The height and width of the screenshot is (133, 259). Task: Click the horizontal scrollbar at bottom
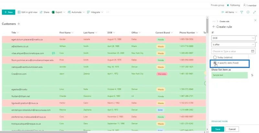click(44, 132)
